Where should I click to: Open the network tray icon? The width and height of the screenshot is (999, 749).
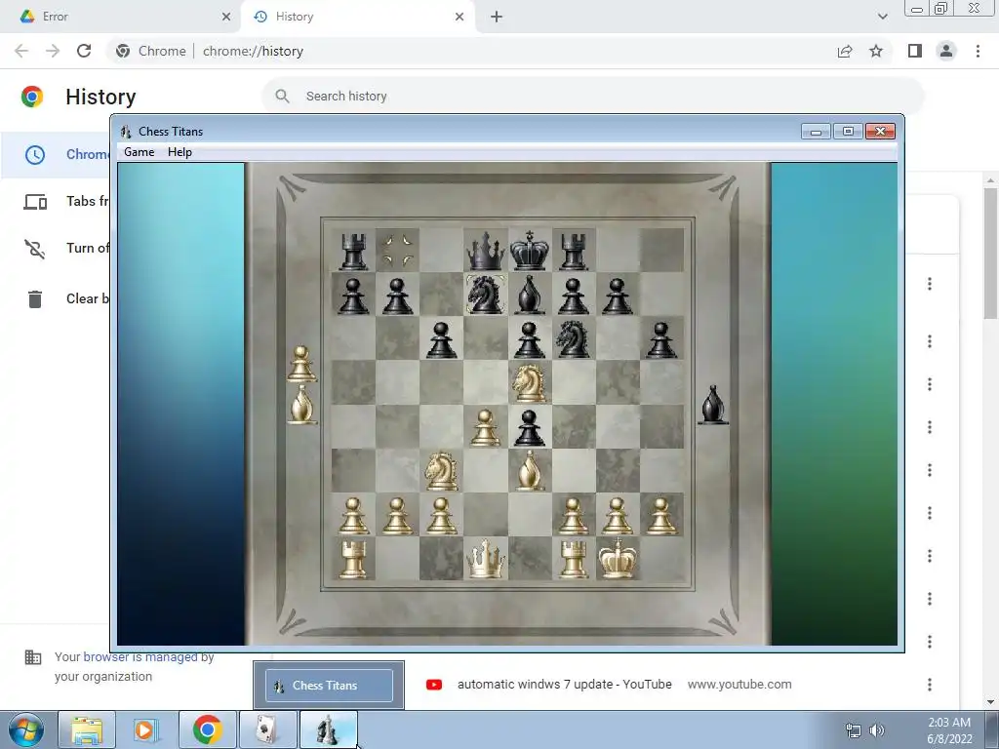(853, 729)
